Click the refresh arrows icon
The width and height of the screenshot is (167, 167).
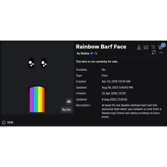point(154,52)
